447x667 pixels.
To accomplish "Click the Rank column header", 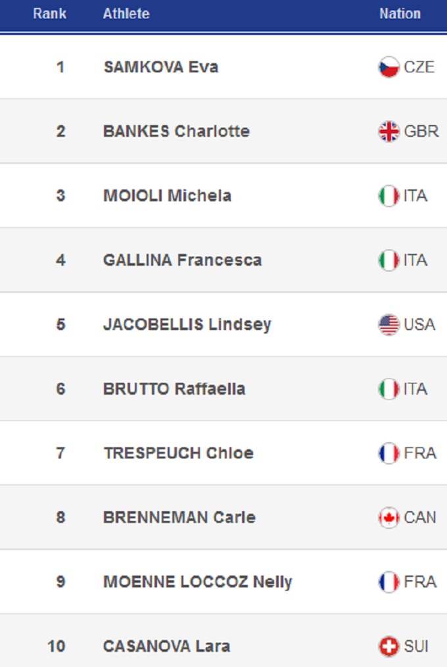I will coord(50,14).
